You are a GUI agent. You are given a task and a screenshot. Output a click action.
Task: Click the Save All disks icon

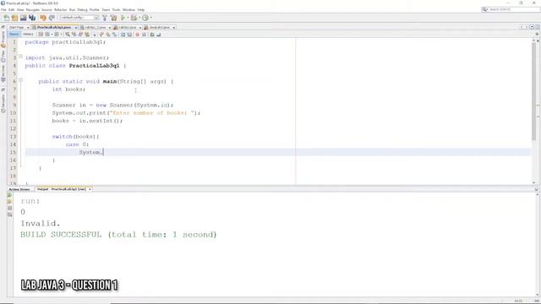click(x=32, y=18)
